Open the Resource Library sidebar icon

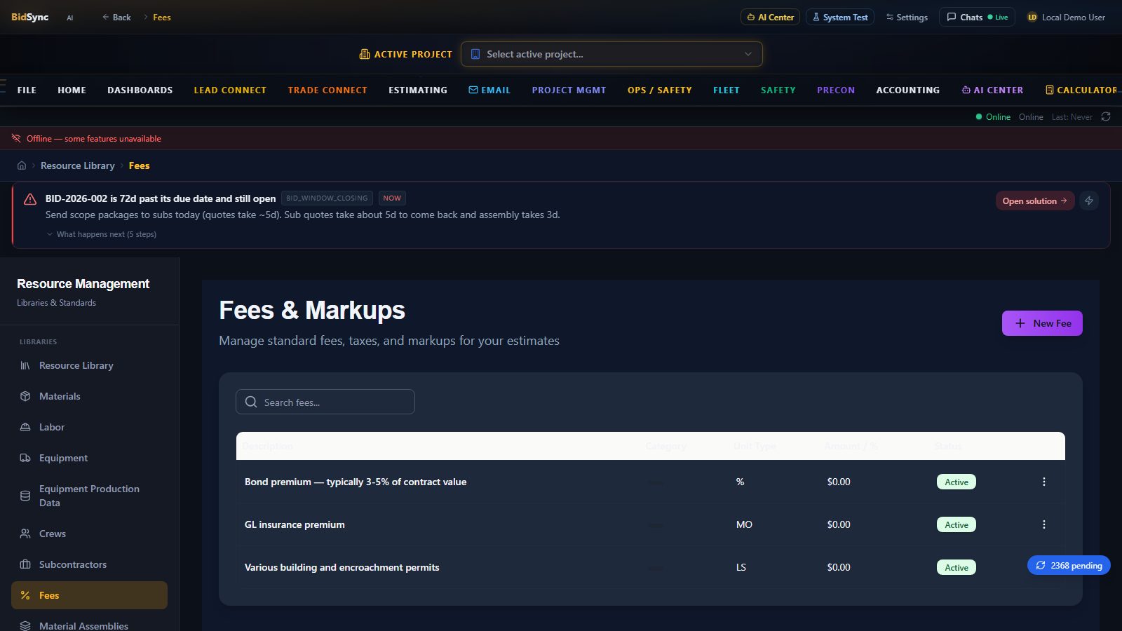(x=25, y=365)
